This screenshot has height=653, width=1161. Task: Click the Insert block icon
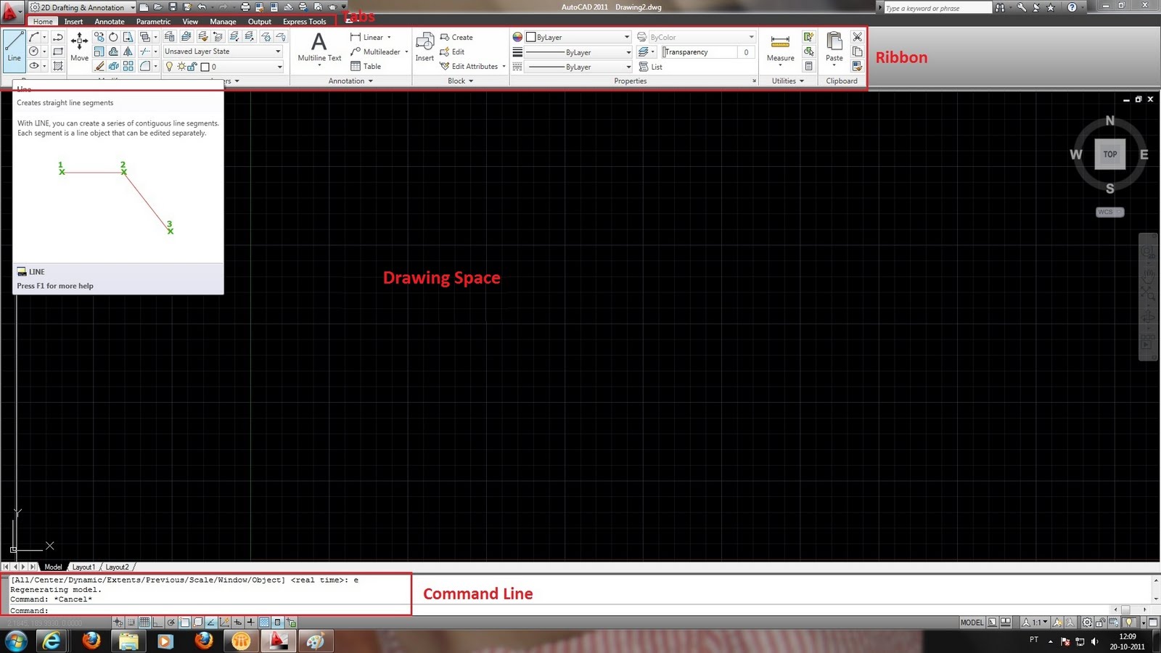[x=424, y=44]
